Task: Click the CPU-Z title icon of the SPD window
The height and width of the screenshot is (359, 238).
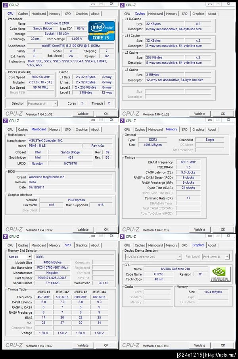Action: (6, 237)
